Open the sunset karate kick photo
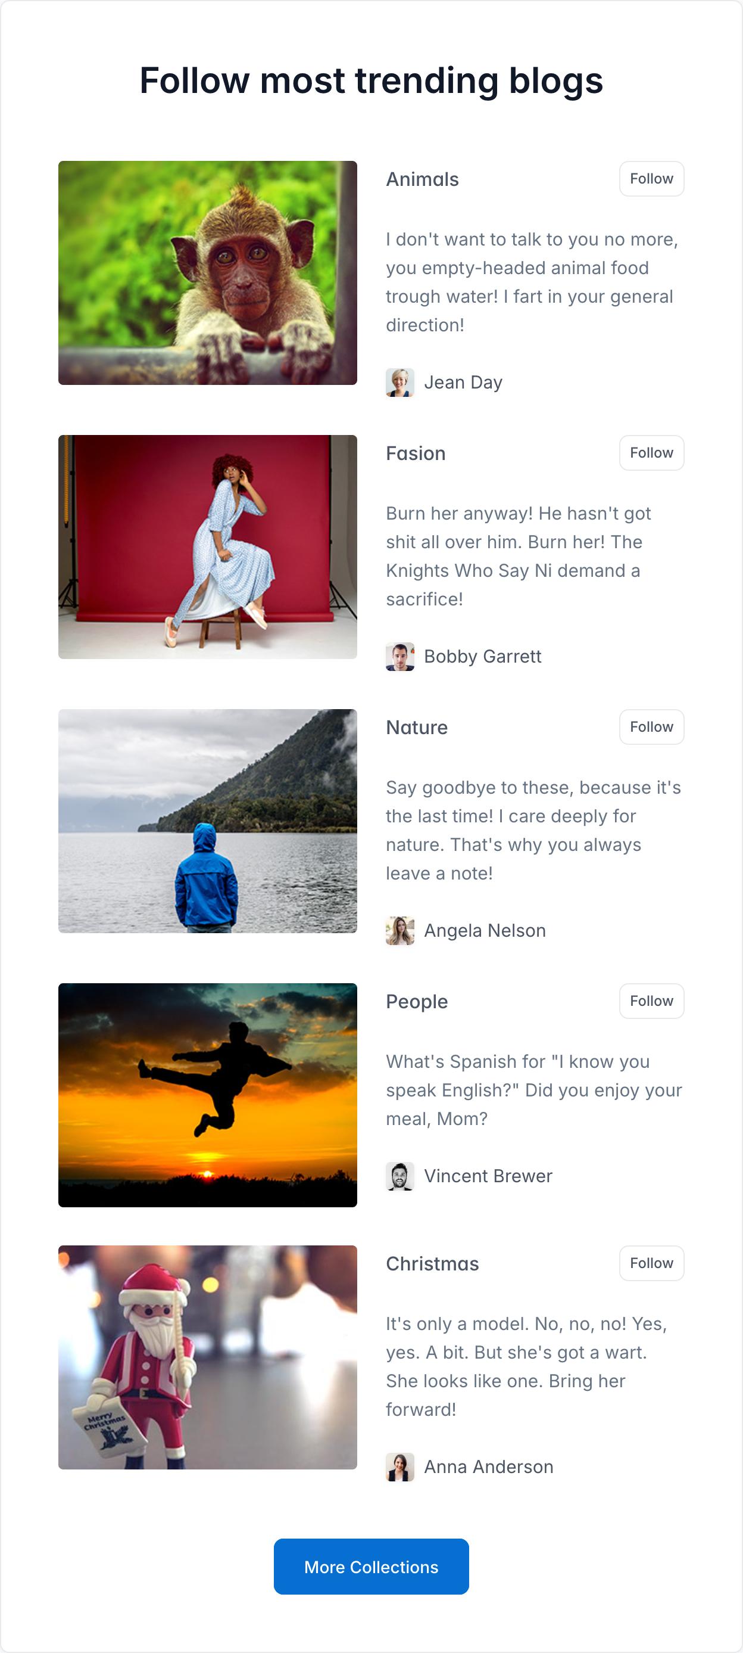 point(208,1095)
